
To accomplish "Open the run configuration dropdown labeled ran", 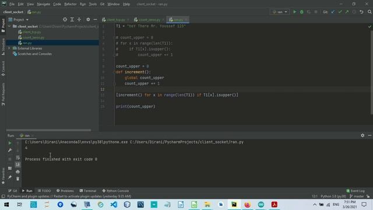I will (280, 12).
